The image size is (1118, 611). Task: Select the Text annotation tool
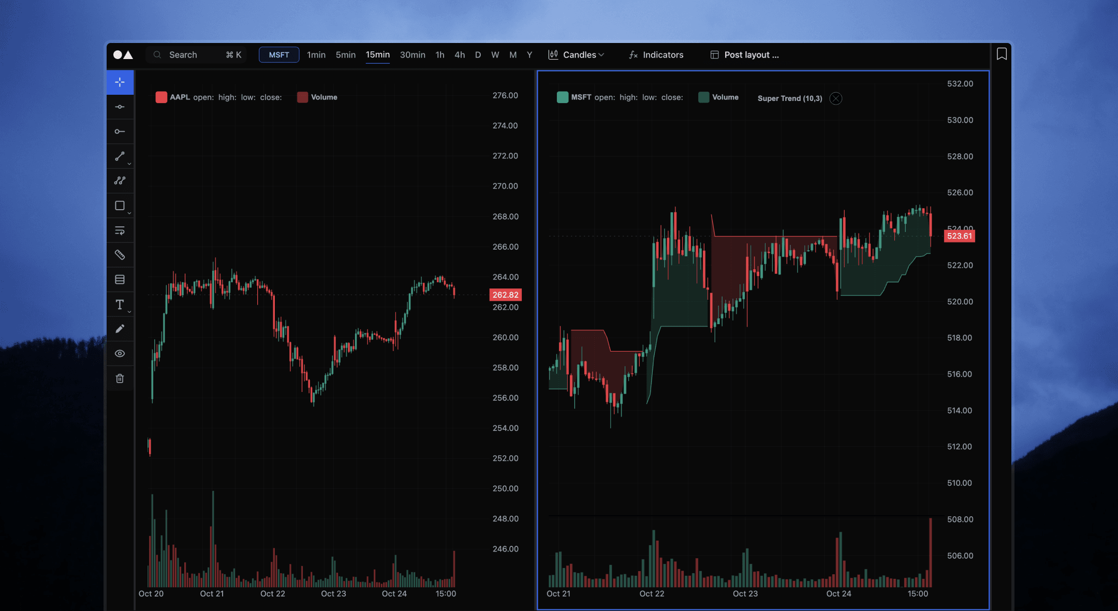(120, 304)
